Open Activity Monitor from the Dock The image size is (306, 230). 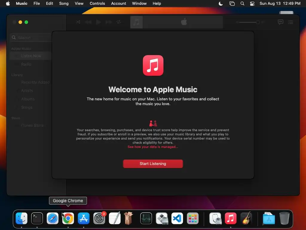[146, 218]
